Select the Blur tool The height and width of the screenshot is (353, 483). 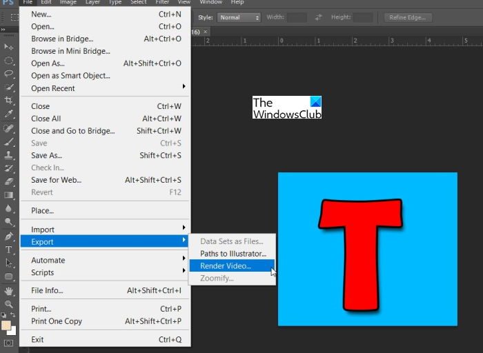[x=8, y=208]
